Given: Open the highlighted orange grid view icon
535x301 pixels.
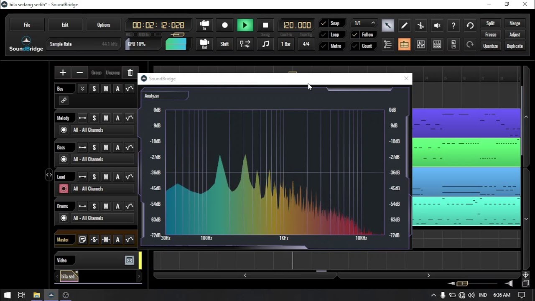Looking at the screenshot, I should pos(404,44).
